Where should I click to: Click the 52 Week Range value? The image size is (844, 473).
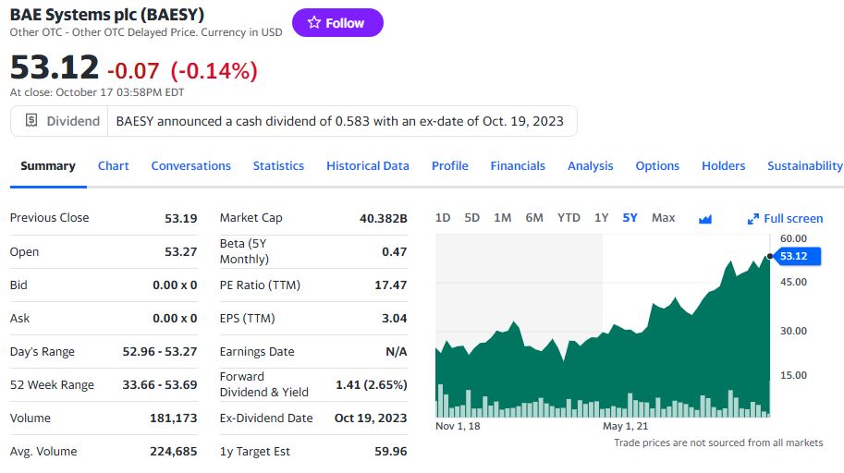(160, 385)
